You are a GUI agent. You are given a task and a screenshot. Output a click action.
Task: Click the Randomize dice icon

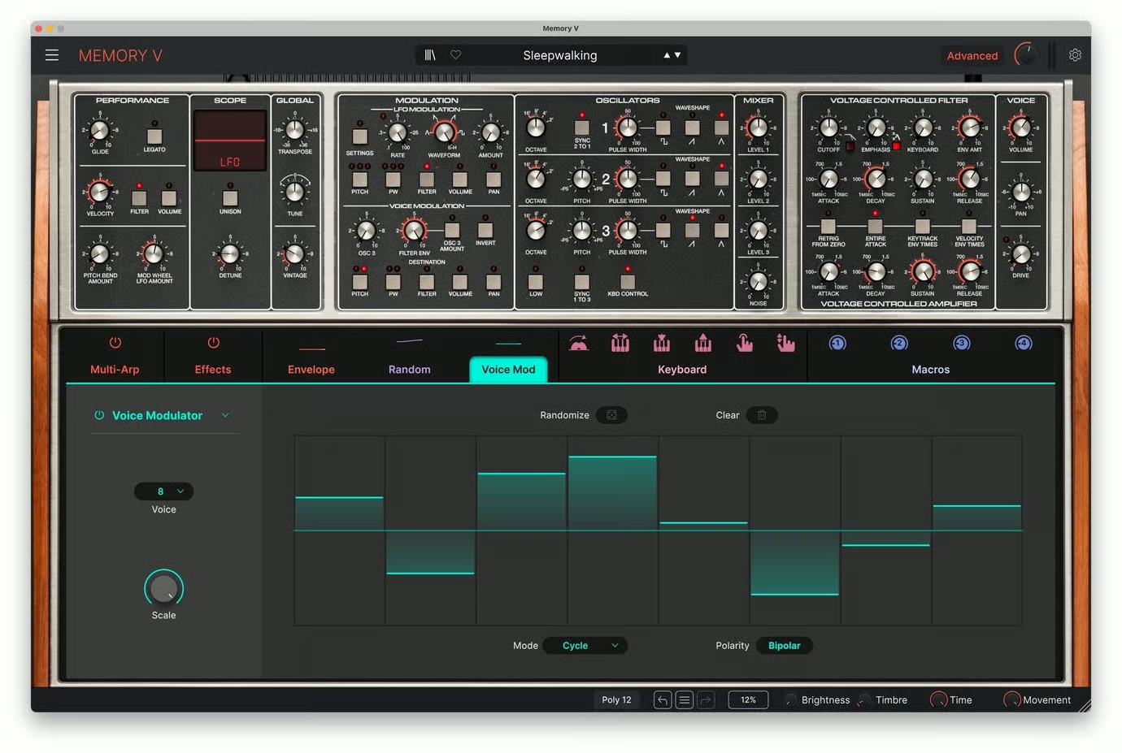tap(611, 415)
